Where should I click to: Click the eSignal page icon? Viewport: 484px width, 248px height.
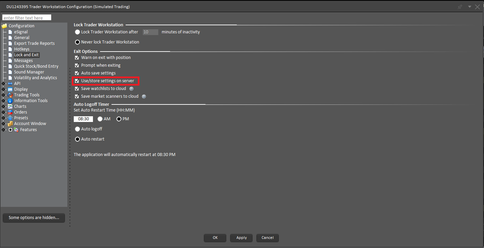point(10,32)
